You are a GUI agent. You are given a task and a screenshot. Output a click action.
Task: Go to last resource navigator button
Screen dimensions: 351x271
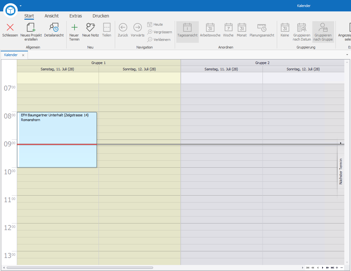point(332,268)
